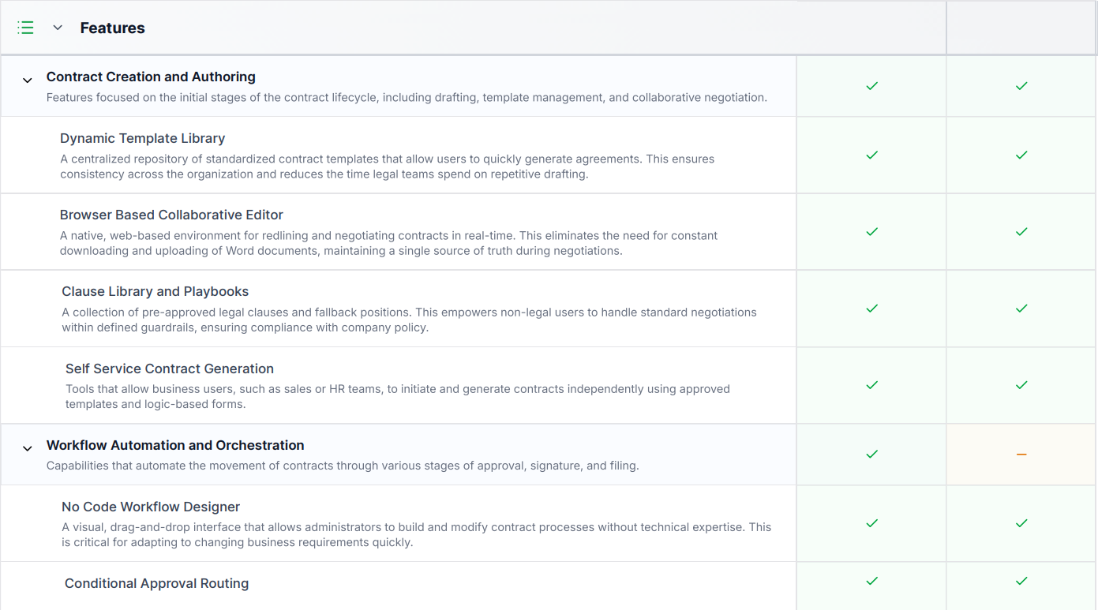Click the Workflow Automation and Orchestration heading

[x=175, y=445]
